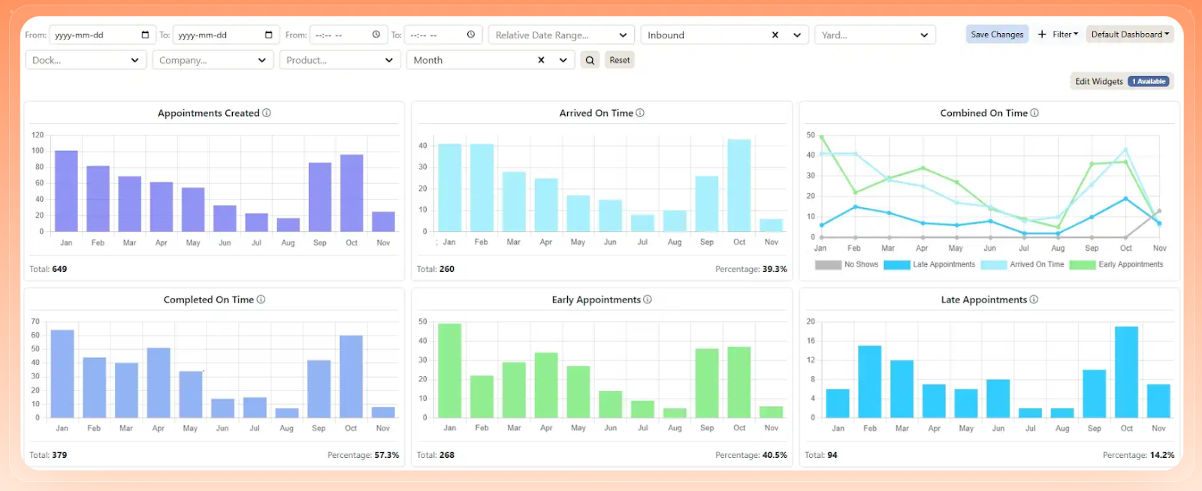Click 'Percentage: 14.2%' text

click(1139, 455)
